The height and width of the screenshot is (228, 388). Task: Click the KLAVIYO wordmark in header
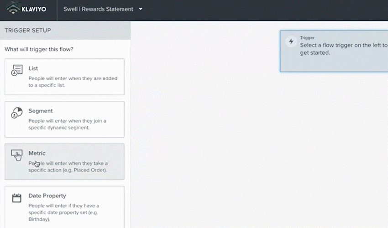point(34,9)
